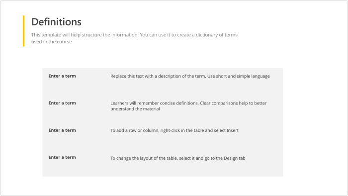Click the line 'Learners will remember concise definitions'

pos(188,103)
